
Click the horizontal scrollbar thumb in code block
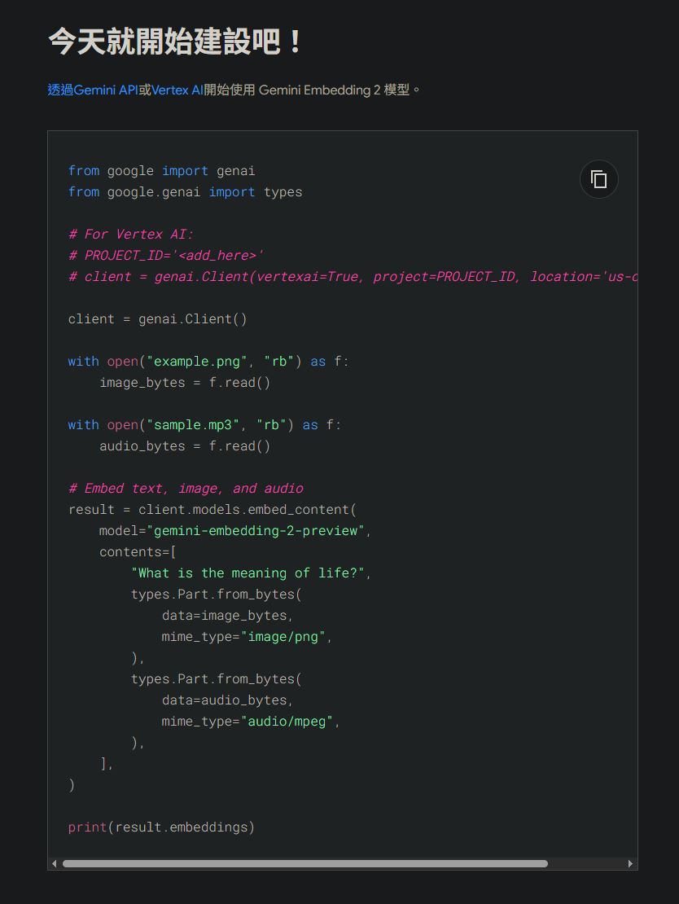(x=304, y=863)
